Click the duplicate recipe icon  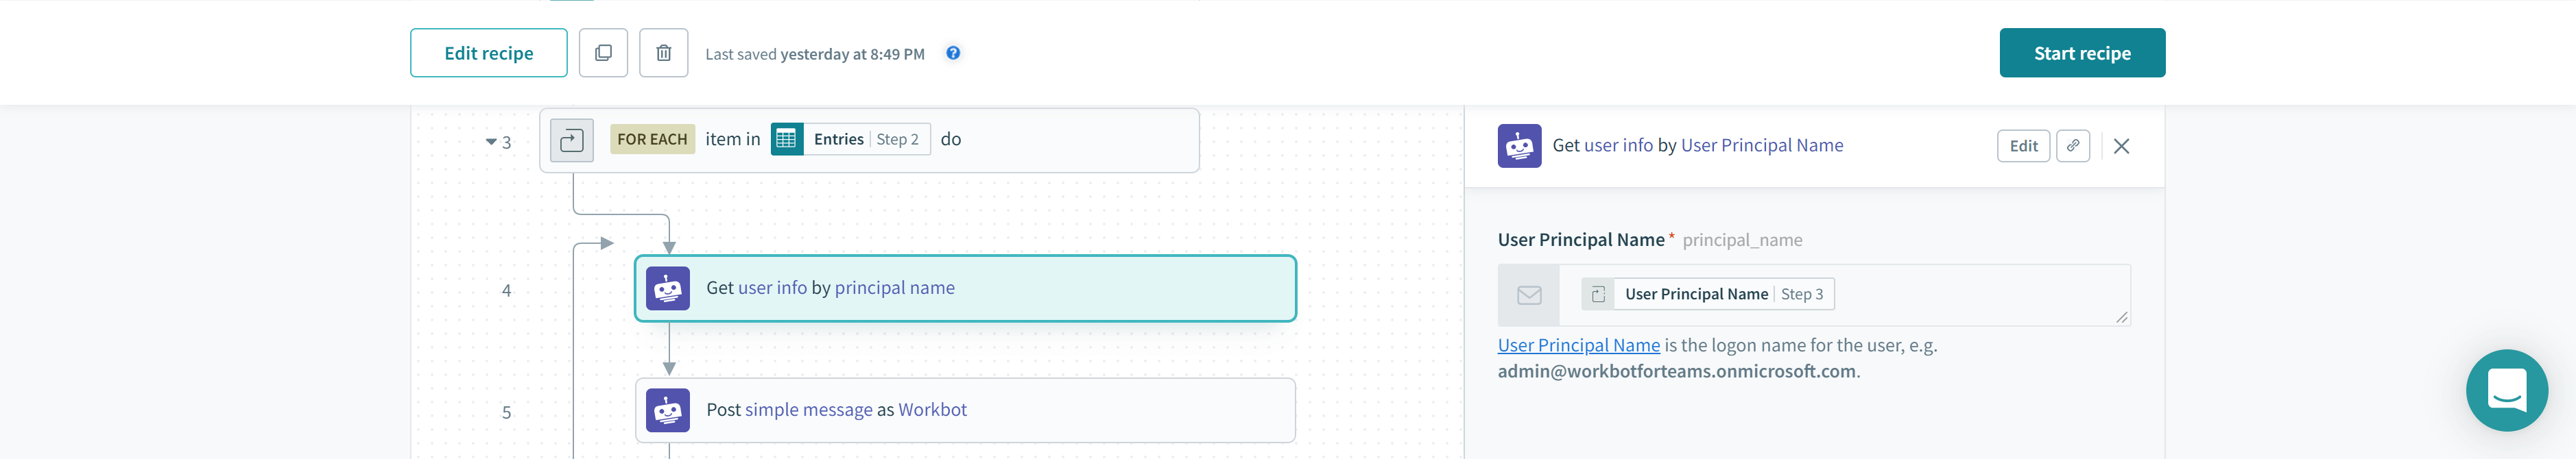603,53
